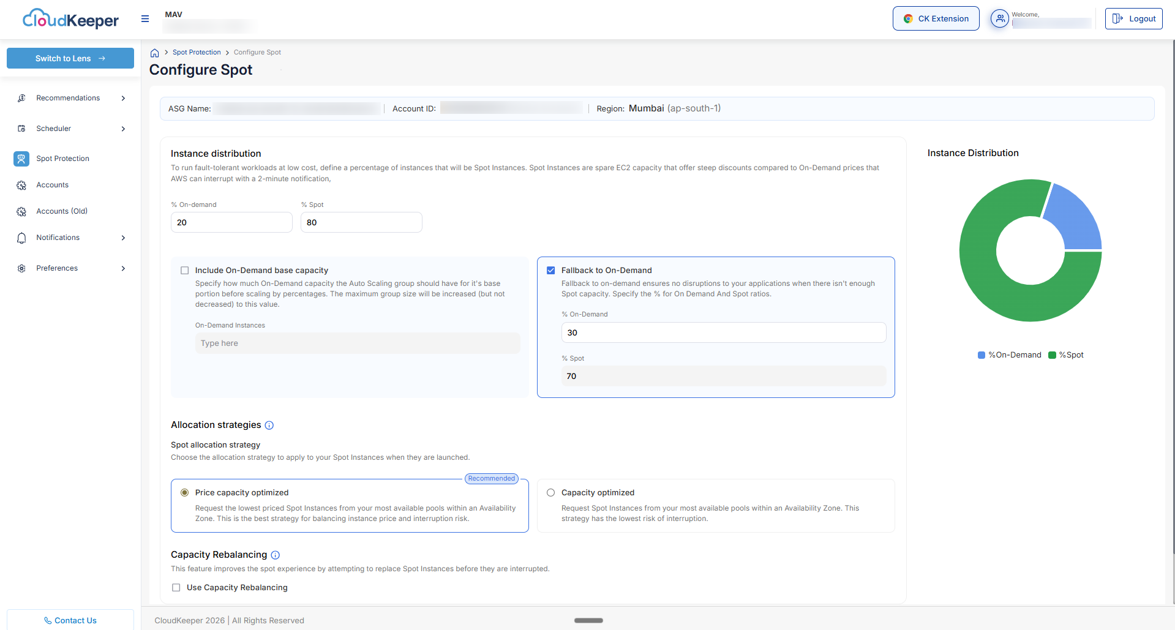Uncheck Fallback to On-Demand checkbox
Screen dimensions: 1175x630
[550, 271]
